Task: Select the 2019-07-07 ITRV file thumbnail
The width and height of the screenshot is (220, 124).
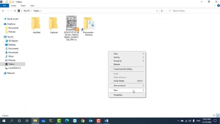Action: click(71, 23)
